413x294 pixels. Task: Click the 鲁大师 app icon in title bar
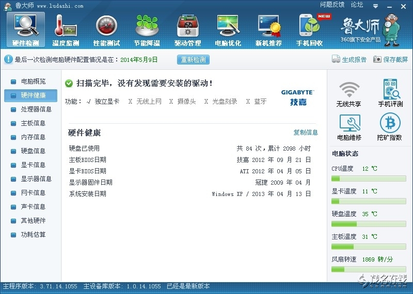click(x=8, y=6)
